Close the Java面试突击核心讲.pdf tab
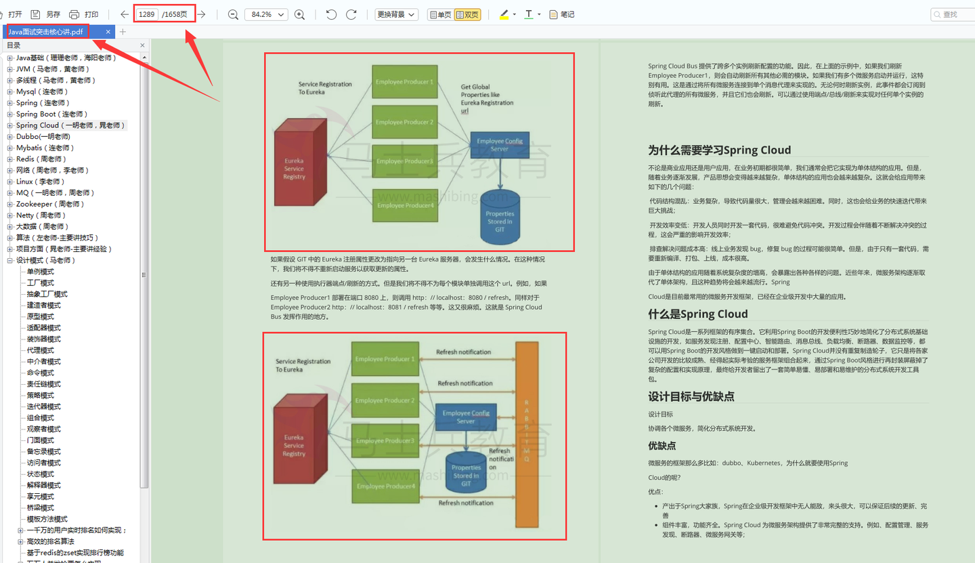The image size is (975, 563). [108, 32]
